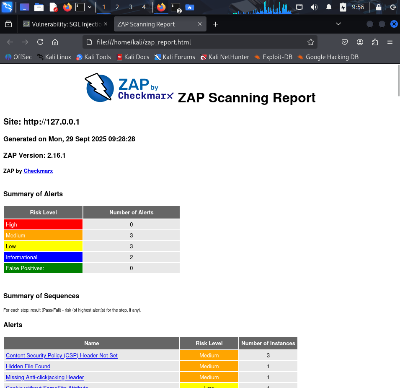Launch Firefox from the top panel launcher
Screen dimensions: 400x388
click(x=67, y=7)
